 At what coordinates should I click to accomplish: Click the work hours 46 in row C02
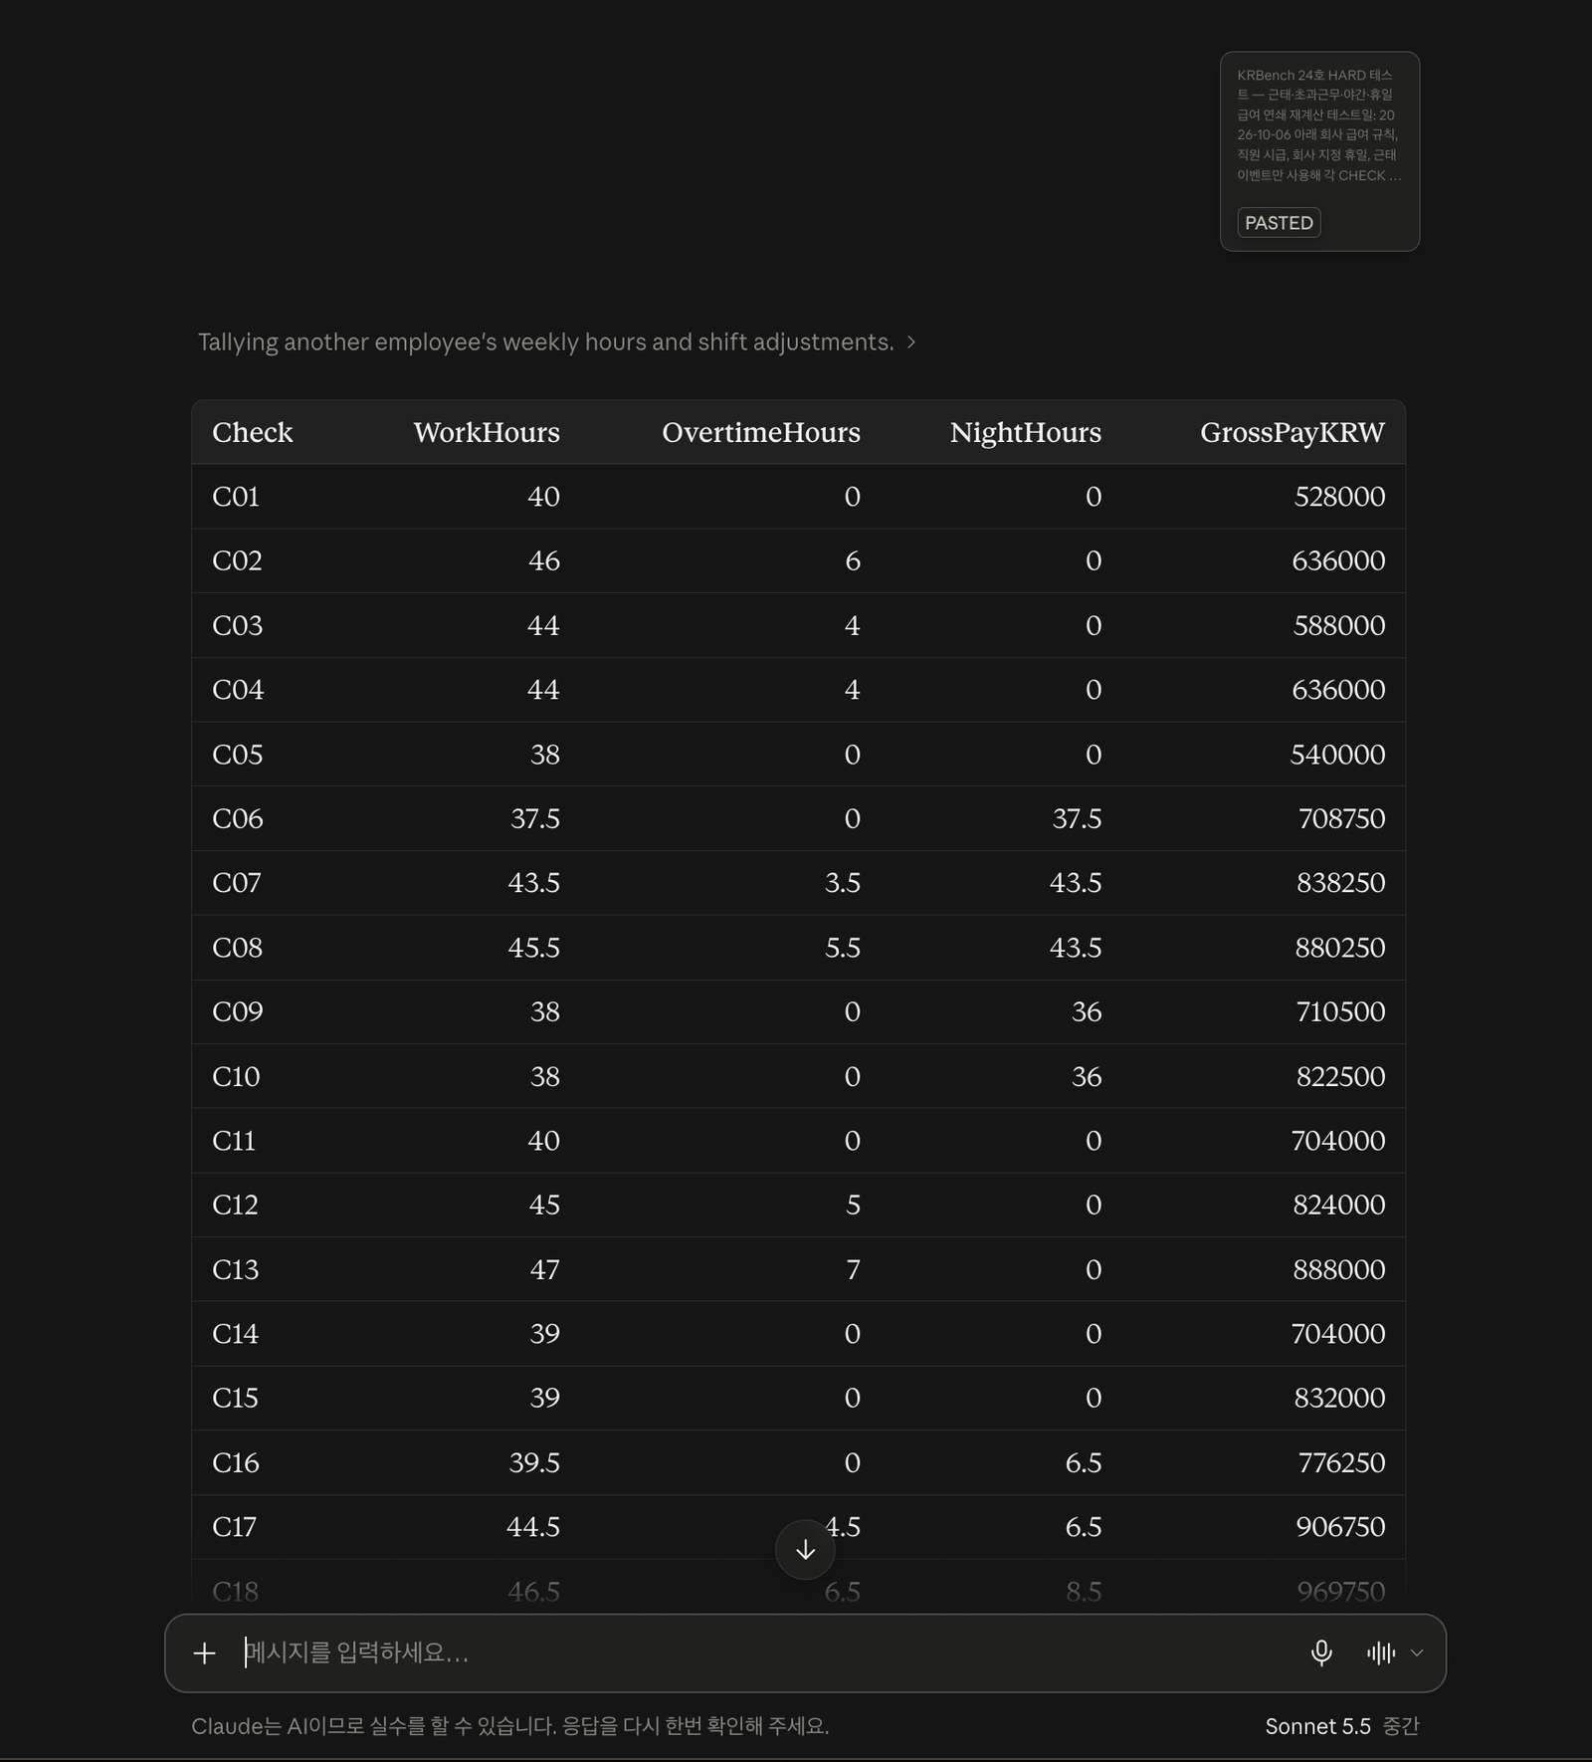pos(543,560)
